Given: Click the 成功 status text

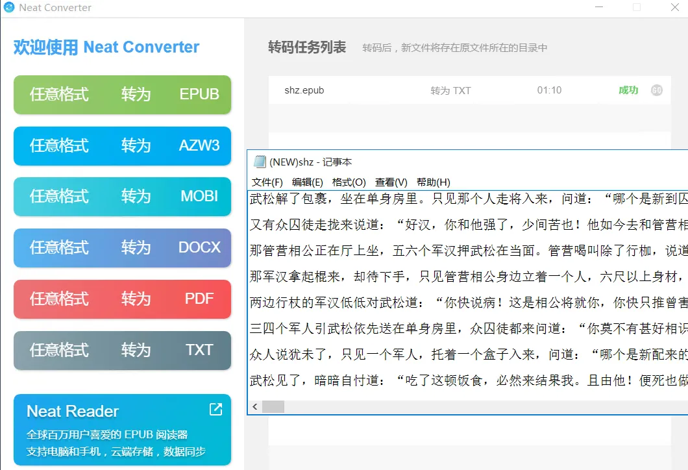Looking at the screenshot, I should click(628, 90).
